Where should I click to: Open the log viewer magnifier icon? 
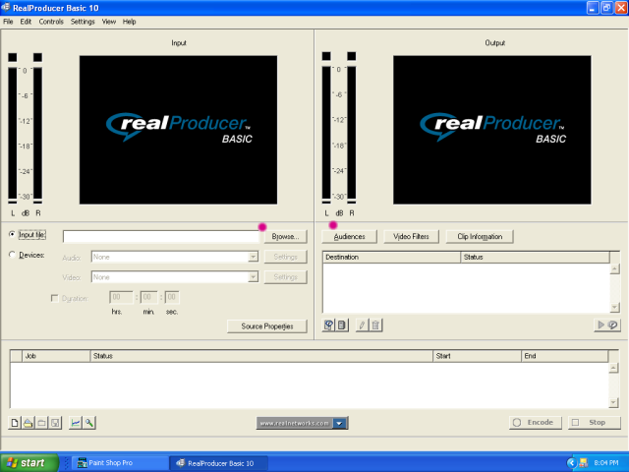pos(89,423)
